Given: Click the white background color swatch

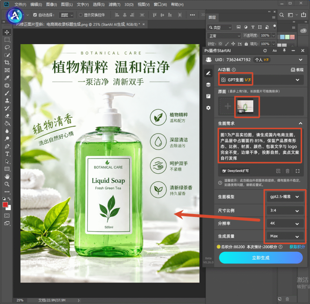Looking at the screenshot, I should [9, 208].
